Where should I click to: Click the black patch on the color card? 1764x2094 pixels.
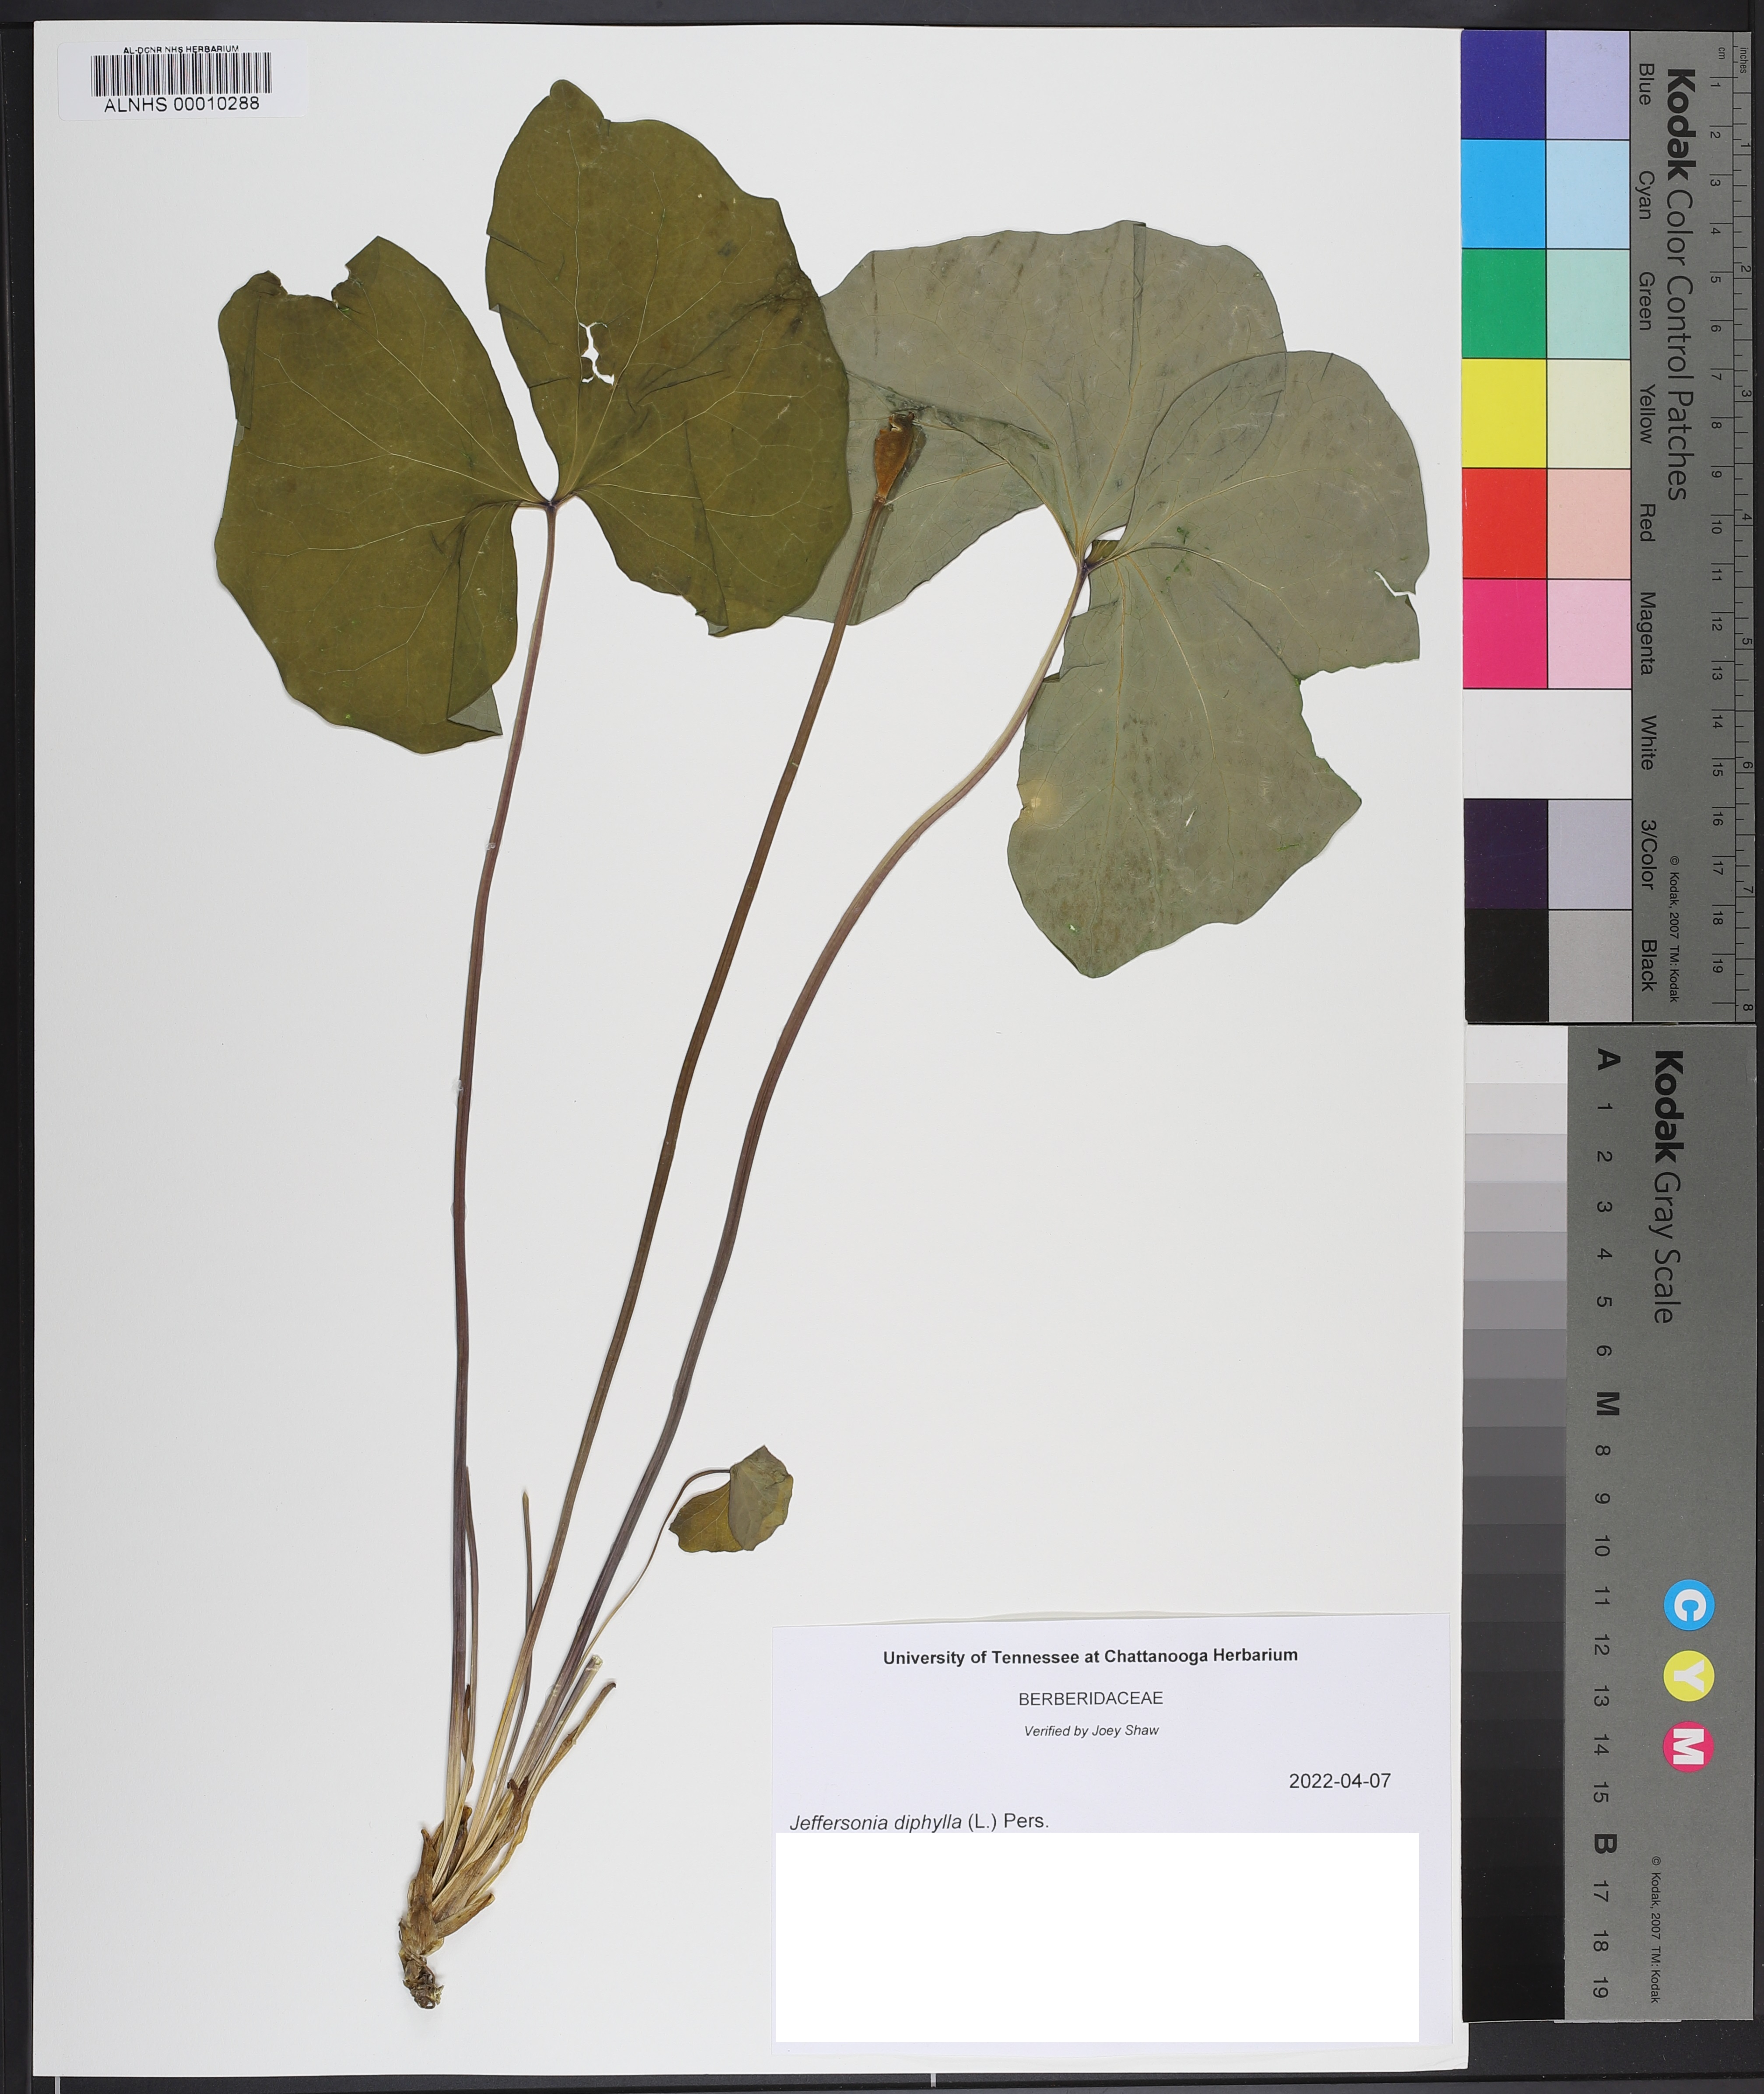pos(1506,965)
